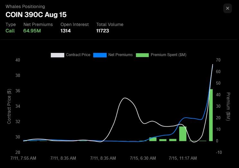Close the Whales Positioning panel
This screenshot has height=168, width=239.
227,8
